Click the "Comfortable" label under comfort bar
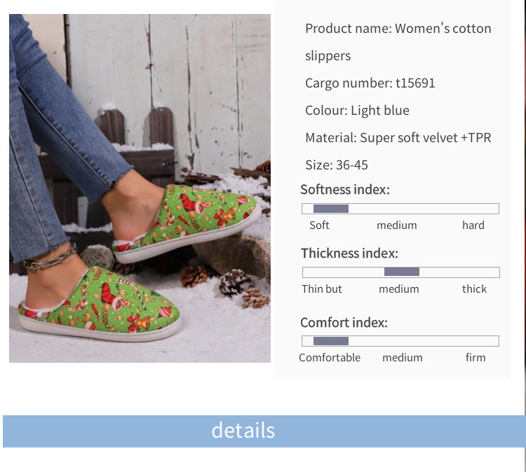 330,358
